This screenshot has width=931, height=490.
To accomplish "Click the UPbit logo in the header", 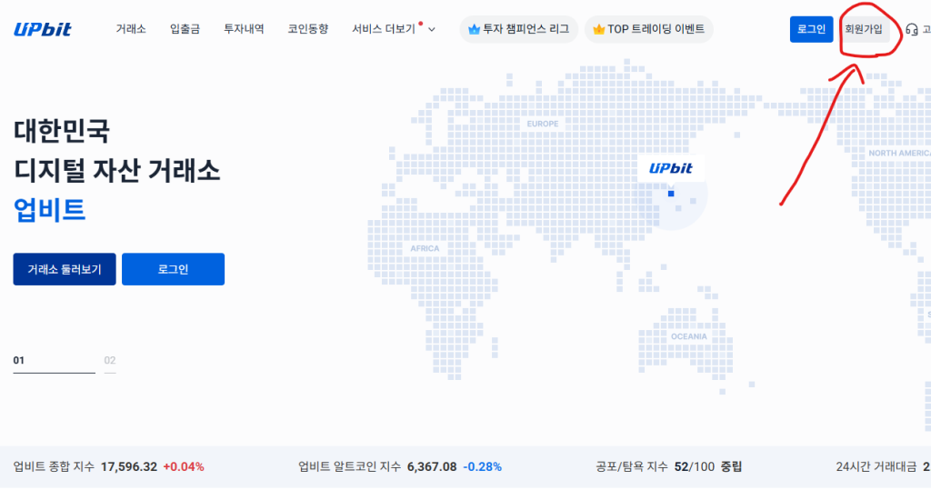I will pos(43,29).
